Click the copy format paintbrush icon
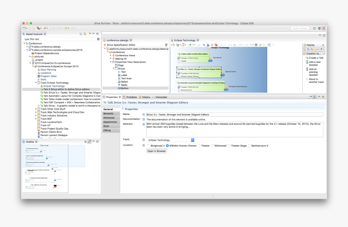This screenshot has height=227, width=348. point(260,45)
